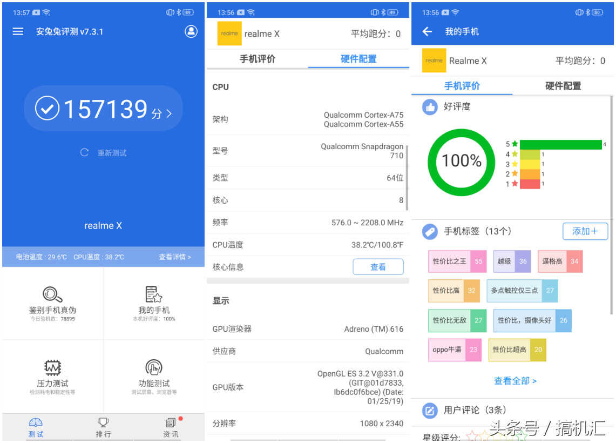
Task: Select the 性价比无敌 tag
Action: pos(457,320)
